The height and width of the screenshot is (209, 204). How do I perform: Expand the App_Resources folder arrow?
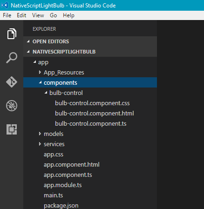(40, 72)
